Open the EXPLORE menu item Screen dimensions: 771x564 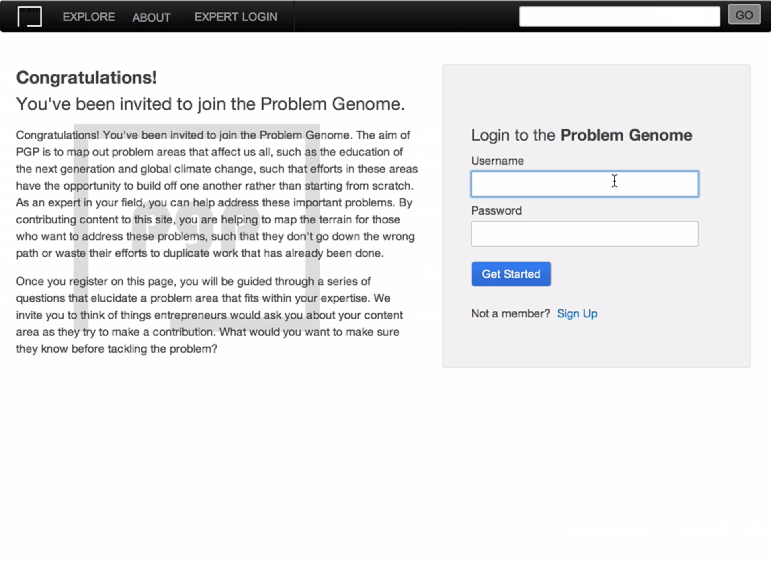tap(88, 17)
